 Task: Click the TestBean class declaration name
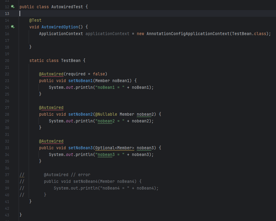(x=71, y=60)
